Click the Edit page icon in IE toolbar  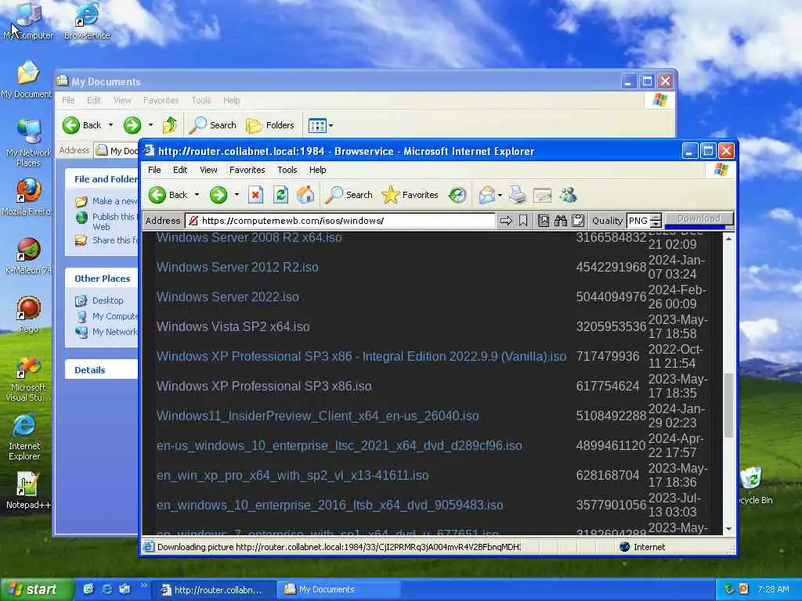point(542,195)
